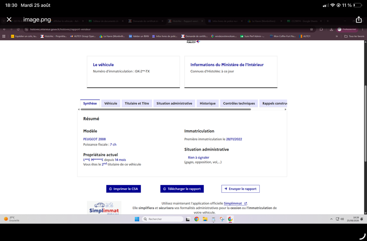Click the address bar URL
Screen dimensions: 367x241
[60, 29]
